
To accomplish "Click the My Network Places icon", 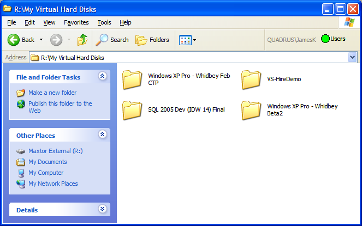I will coord(21,184).
